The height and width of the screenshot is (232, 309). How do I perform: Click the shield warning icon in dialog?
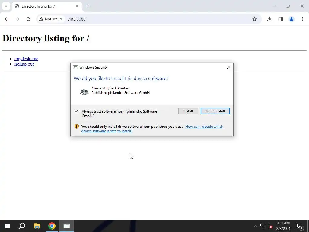[77, 127]
